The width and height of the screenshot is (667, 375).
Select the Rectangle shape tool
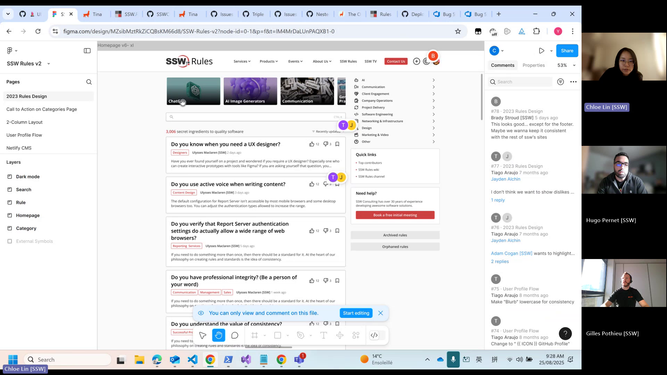pos(278,335)
